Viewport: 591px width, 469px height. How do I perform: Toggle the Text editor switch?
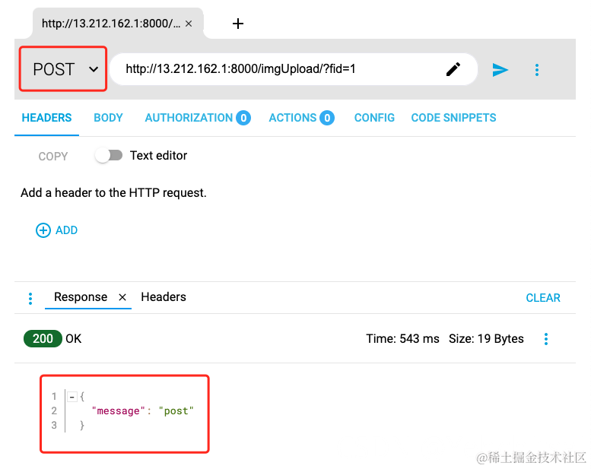tap(109, 155)
